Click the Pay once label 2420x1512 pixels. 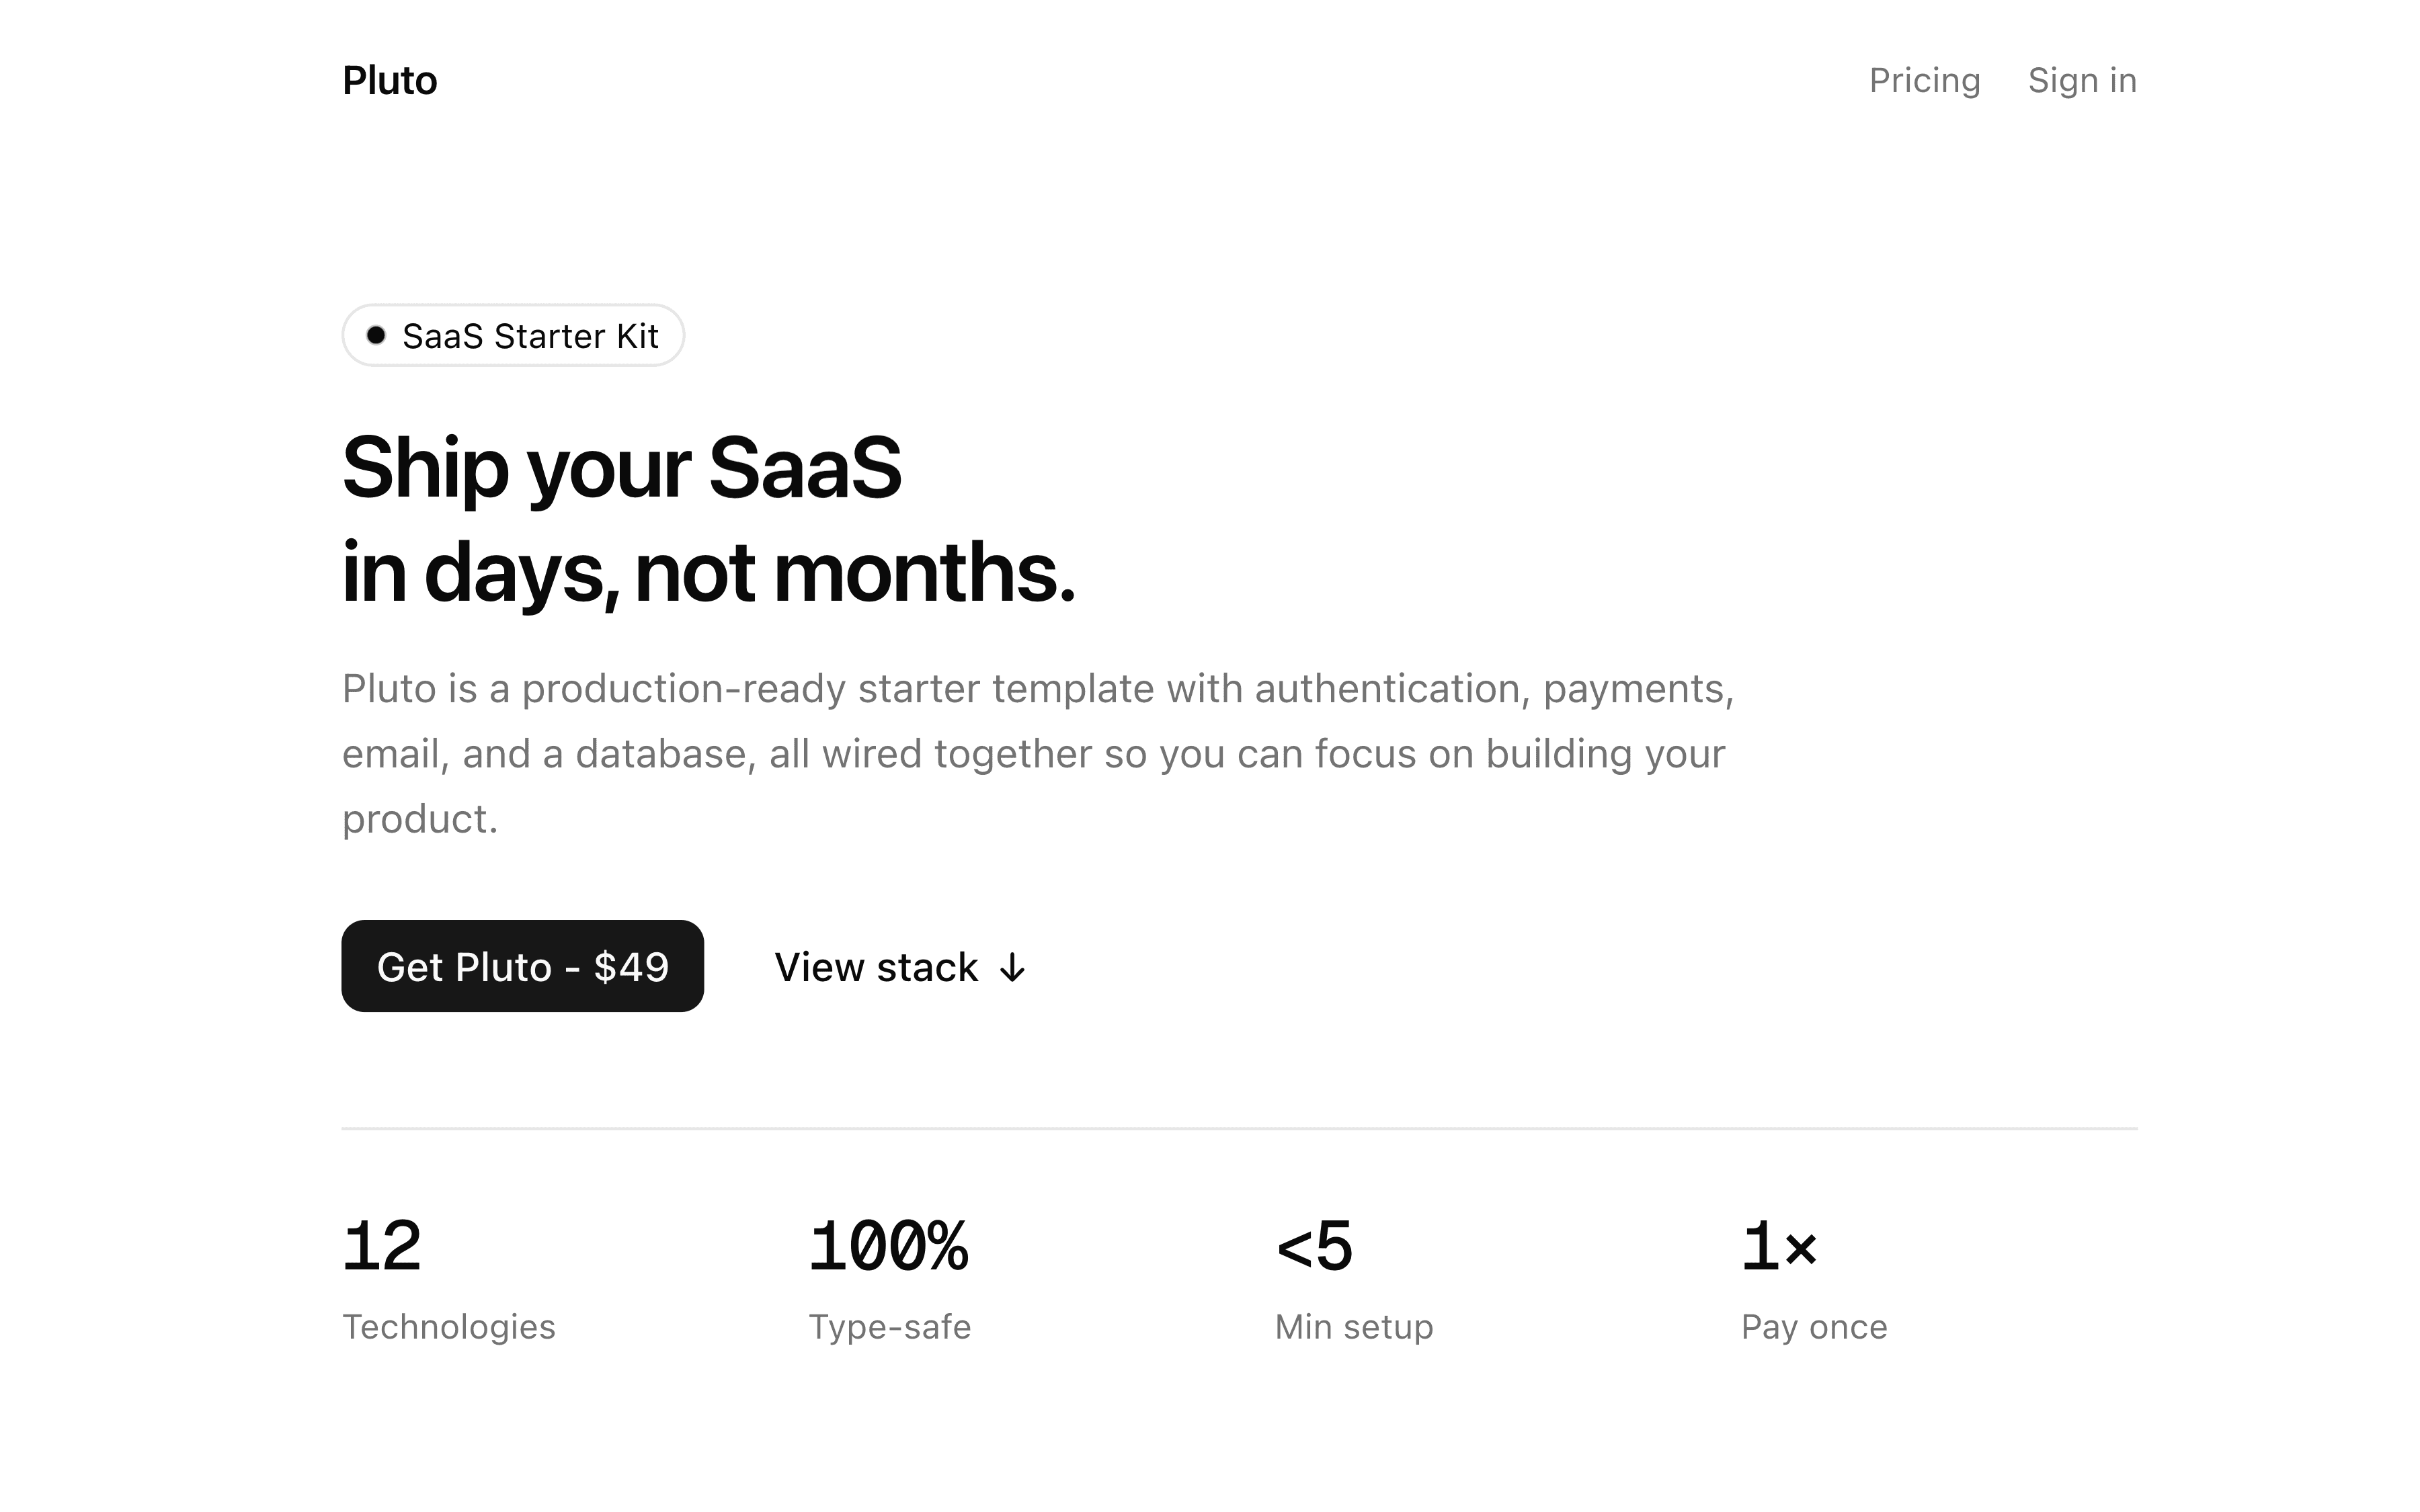pos(1813,1327)
